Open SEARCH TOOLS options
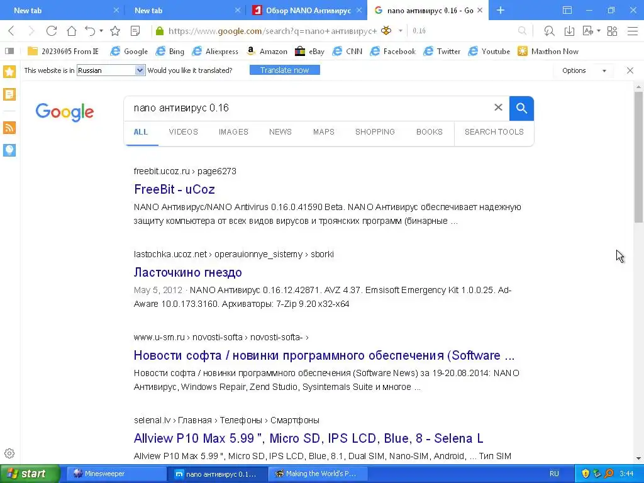The width and height of the screenshot is (644, 483). coord(494,132)
